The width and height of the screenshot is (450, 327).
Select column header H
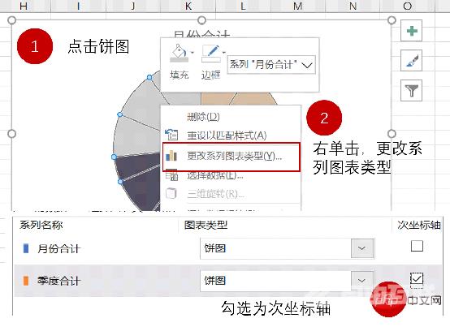point(24,6)
